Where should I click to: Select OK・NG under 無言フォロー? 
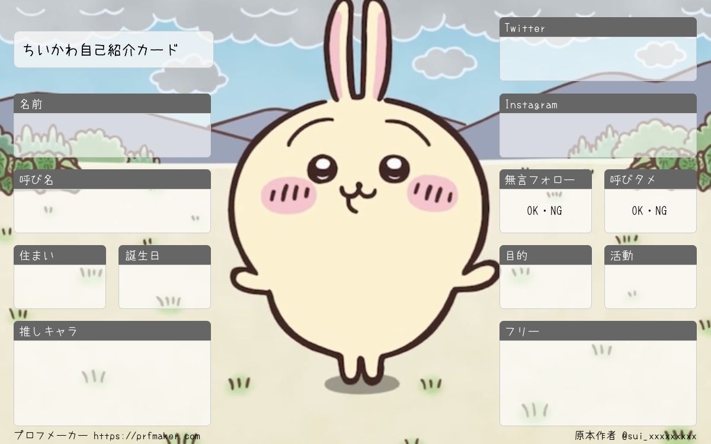point(545,211)
